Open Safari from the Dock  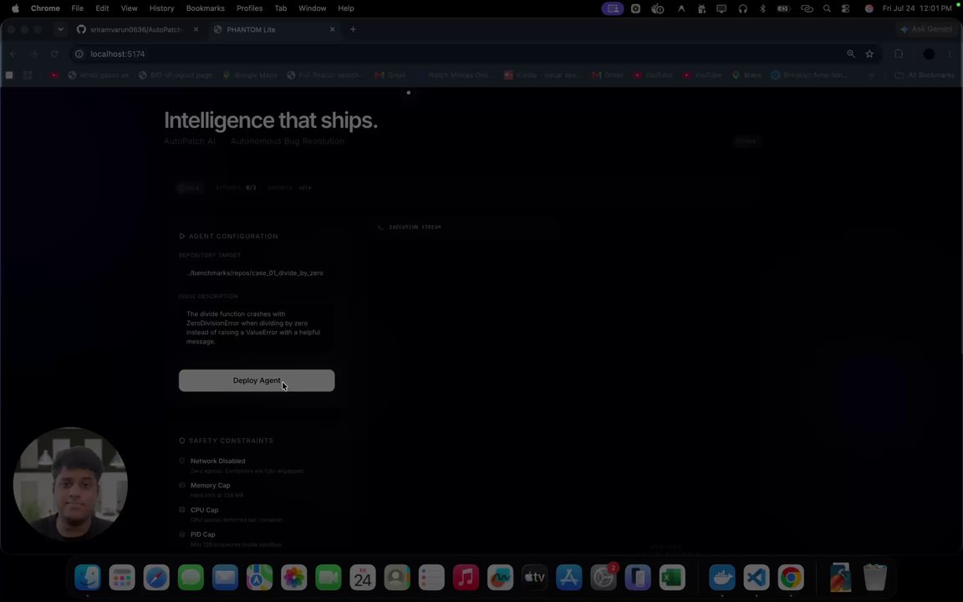(x=156, y=578)
